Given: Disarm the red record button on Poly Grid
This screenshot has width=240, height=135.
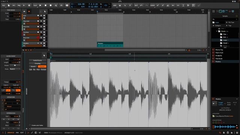Looking at the screenshot, I should [38, 37].
